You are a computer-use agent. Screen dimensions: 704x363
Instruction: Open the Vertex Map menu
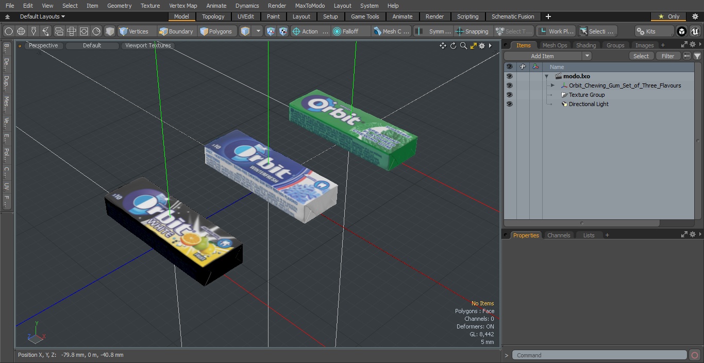183,6
